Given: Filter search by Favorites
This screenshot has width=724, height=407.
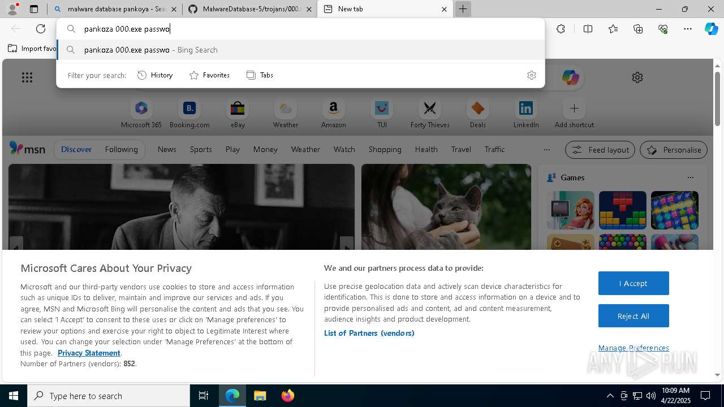Looking at the screenshot, I should pyautogui.click(x=209, y=75).
